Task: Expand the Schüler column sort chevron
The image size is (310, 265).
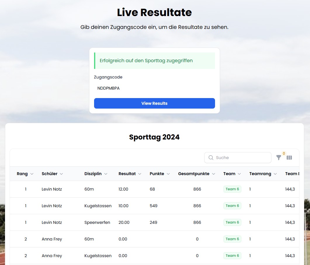Action: [61, 174]
